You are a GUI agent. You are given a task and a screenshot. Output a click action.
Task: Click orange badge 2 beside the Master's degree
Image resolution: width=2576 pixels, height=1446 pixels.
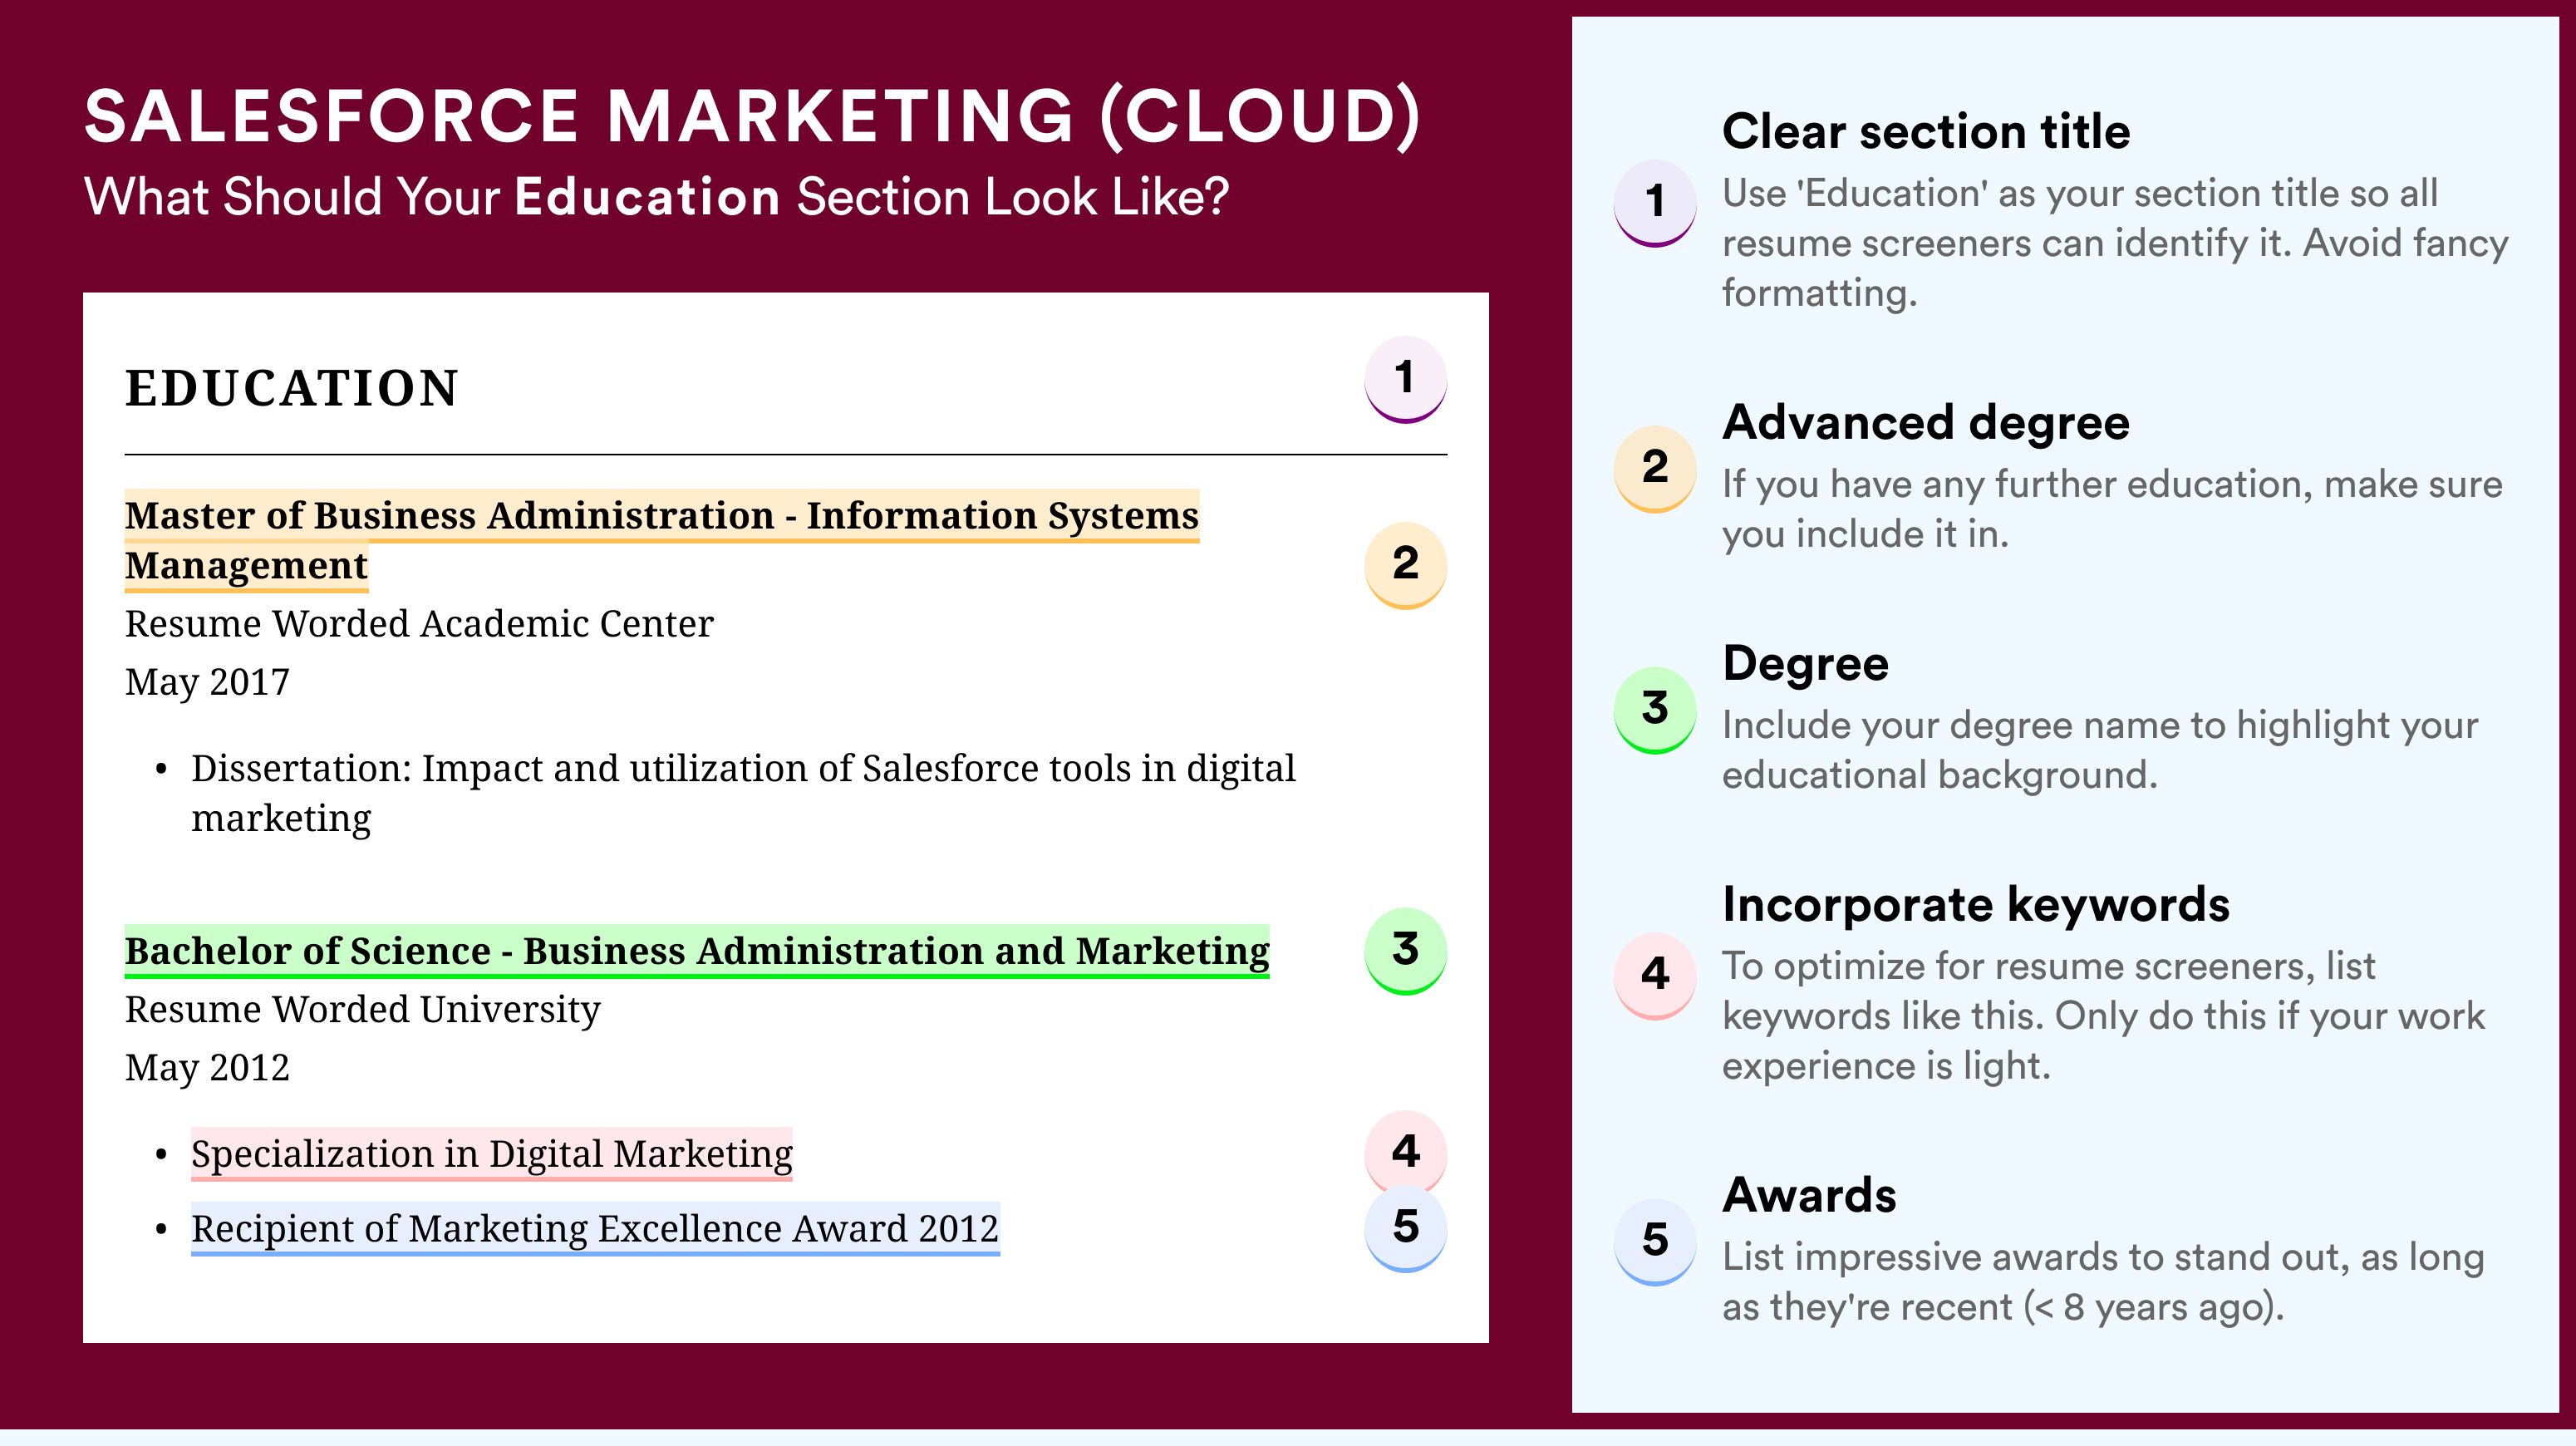coord(1405,565)
